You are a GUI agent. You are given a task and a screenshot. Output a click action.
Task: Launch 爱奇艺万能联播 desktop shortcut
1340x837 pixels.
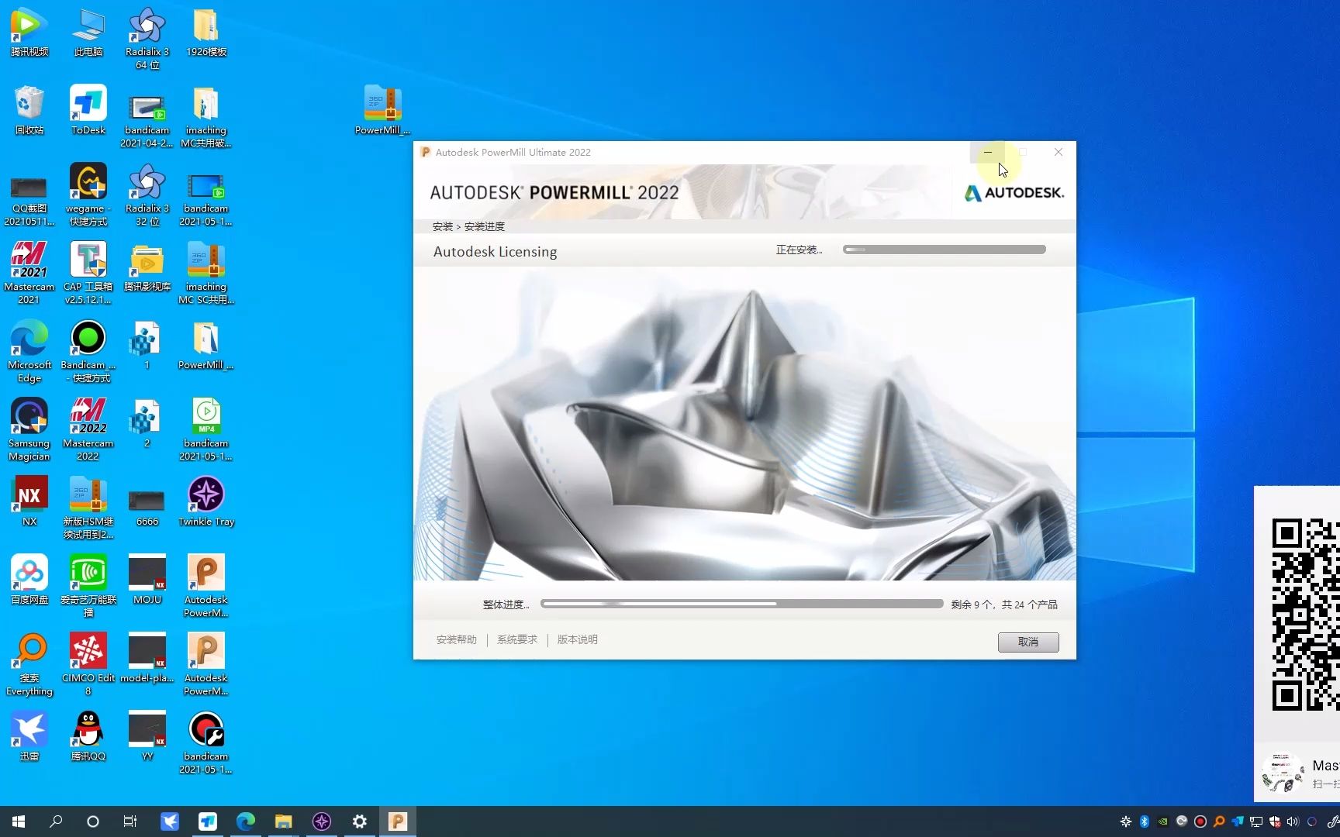88,587
